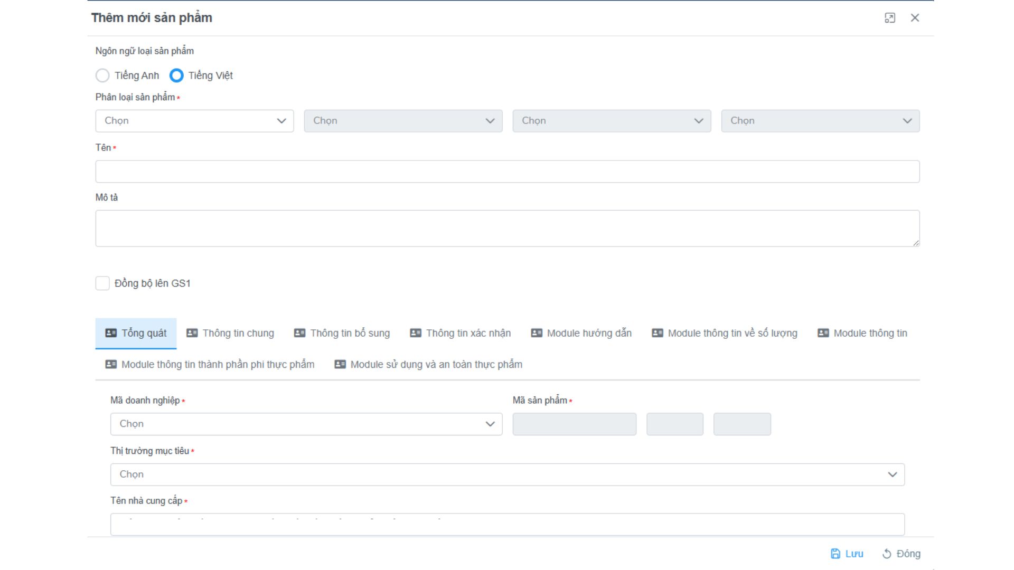This screenshot has width=1014, height=570.
Task: Click the card icon of the Tổng quát tab
Action: [x=111, y=333]
